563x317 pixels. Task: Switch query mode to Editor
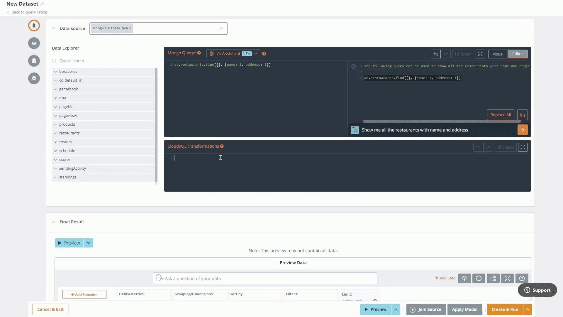(517, 54)
